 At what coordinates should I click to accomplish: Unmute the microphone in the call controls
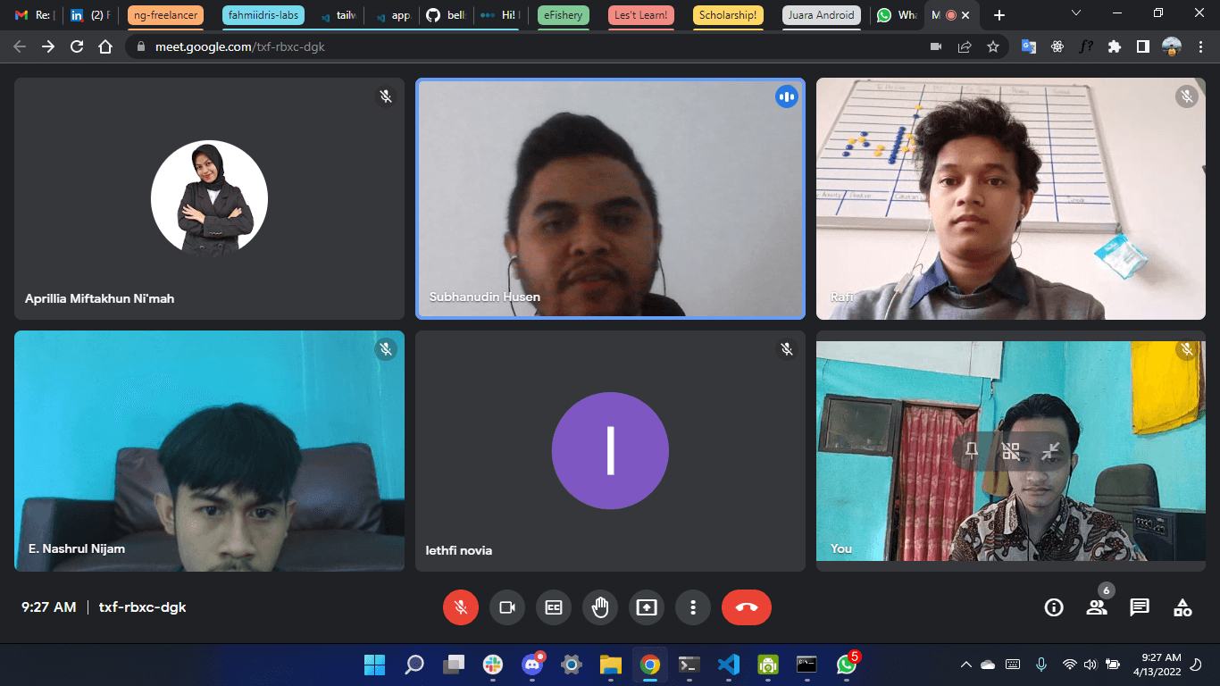pyautogui.click(x=461, y=607)
